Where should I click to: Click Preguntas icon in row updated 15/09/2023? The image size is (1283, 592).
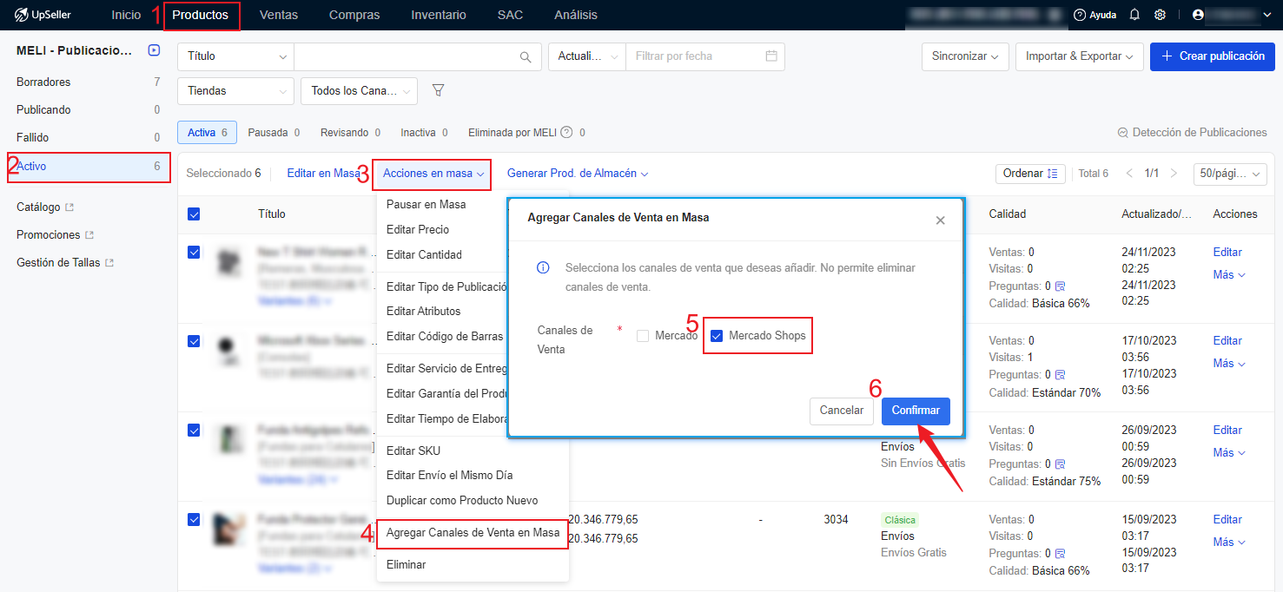[1061, 554]
